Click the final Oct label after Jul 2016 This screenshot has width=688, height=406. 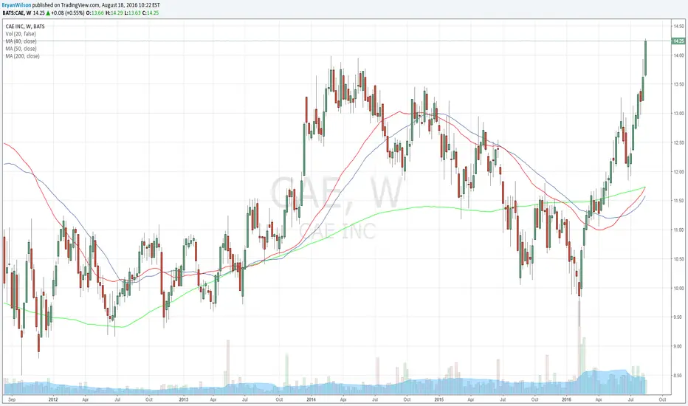(x=663, y=399)
